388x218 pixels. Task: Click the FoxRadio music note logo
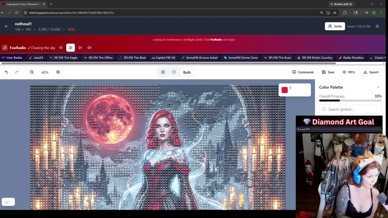[x=5, y=48]
